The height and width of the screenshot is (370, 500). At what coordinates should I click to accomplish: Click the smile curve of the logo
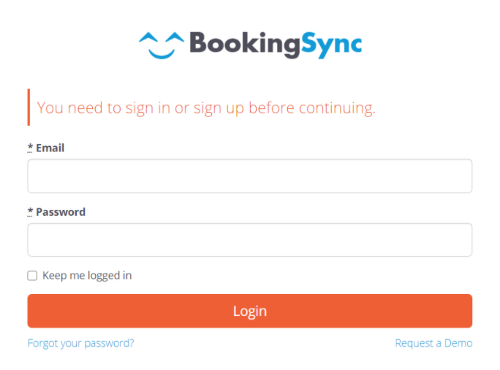tap(161, 53)
